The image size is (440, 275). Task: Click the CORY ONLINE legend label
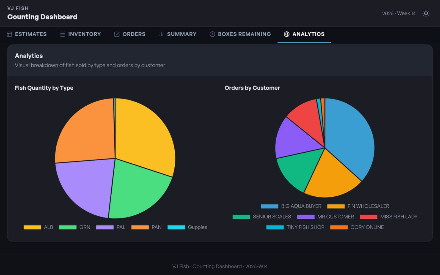coord(367,227)
